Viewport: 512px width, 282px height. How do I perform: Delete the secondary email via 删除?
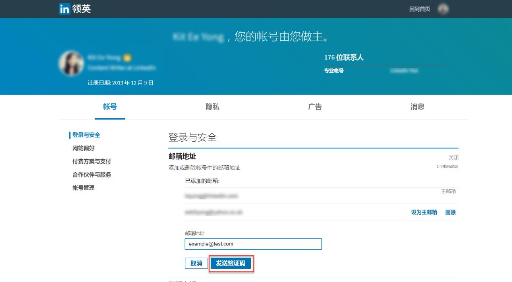451,212
